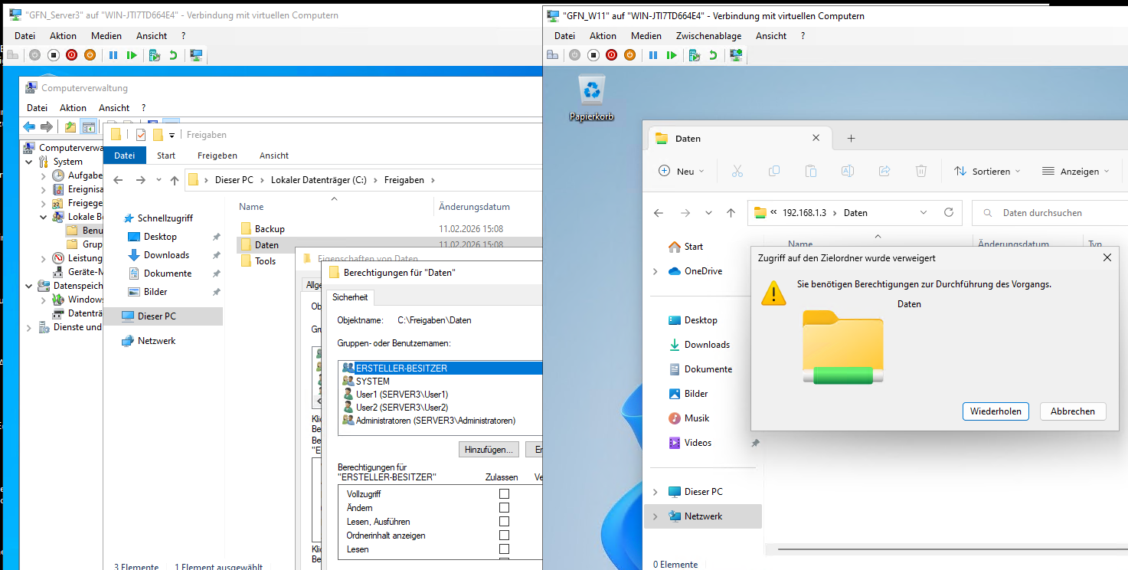Toggle enhanced session in GFN_Server3 toolbar

click(x=197, y=55)
